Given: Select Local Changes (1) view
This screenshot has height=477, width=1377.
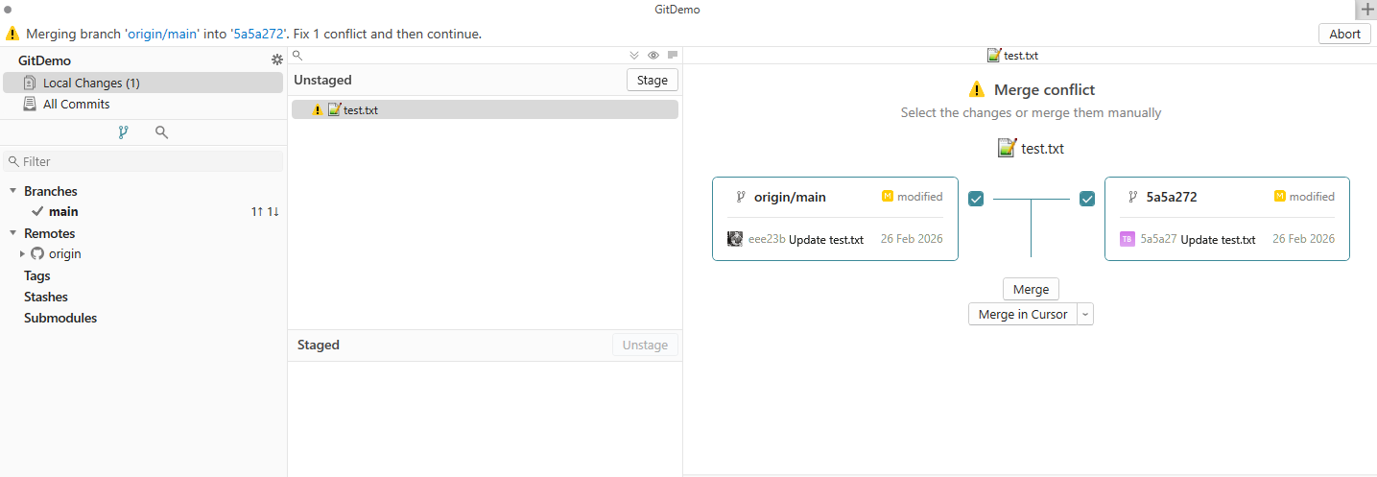Looking at the screenshot, I should 143,83.
